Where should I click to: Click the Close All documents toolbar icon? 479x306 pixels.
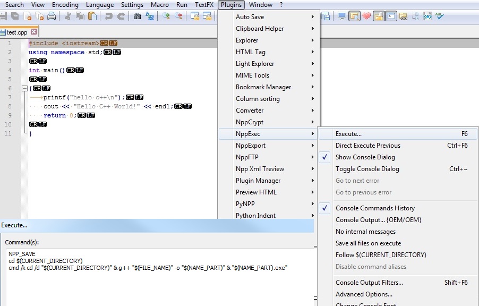pos(39,16)
